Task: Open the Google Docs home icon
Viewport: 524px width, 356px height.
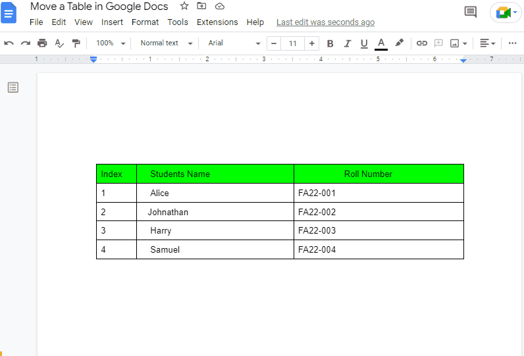Action: pos(9,13)
